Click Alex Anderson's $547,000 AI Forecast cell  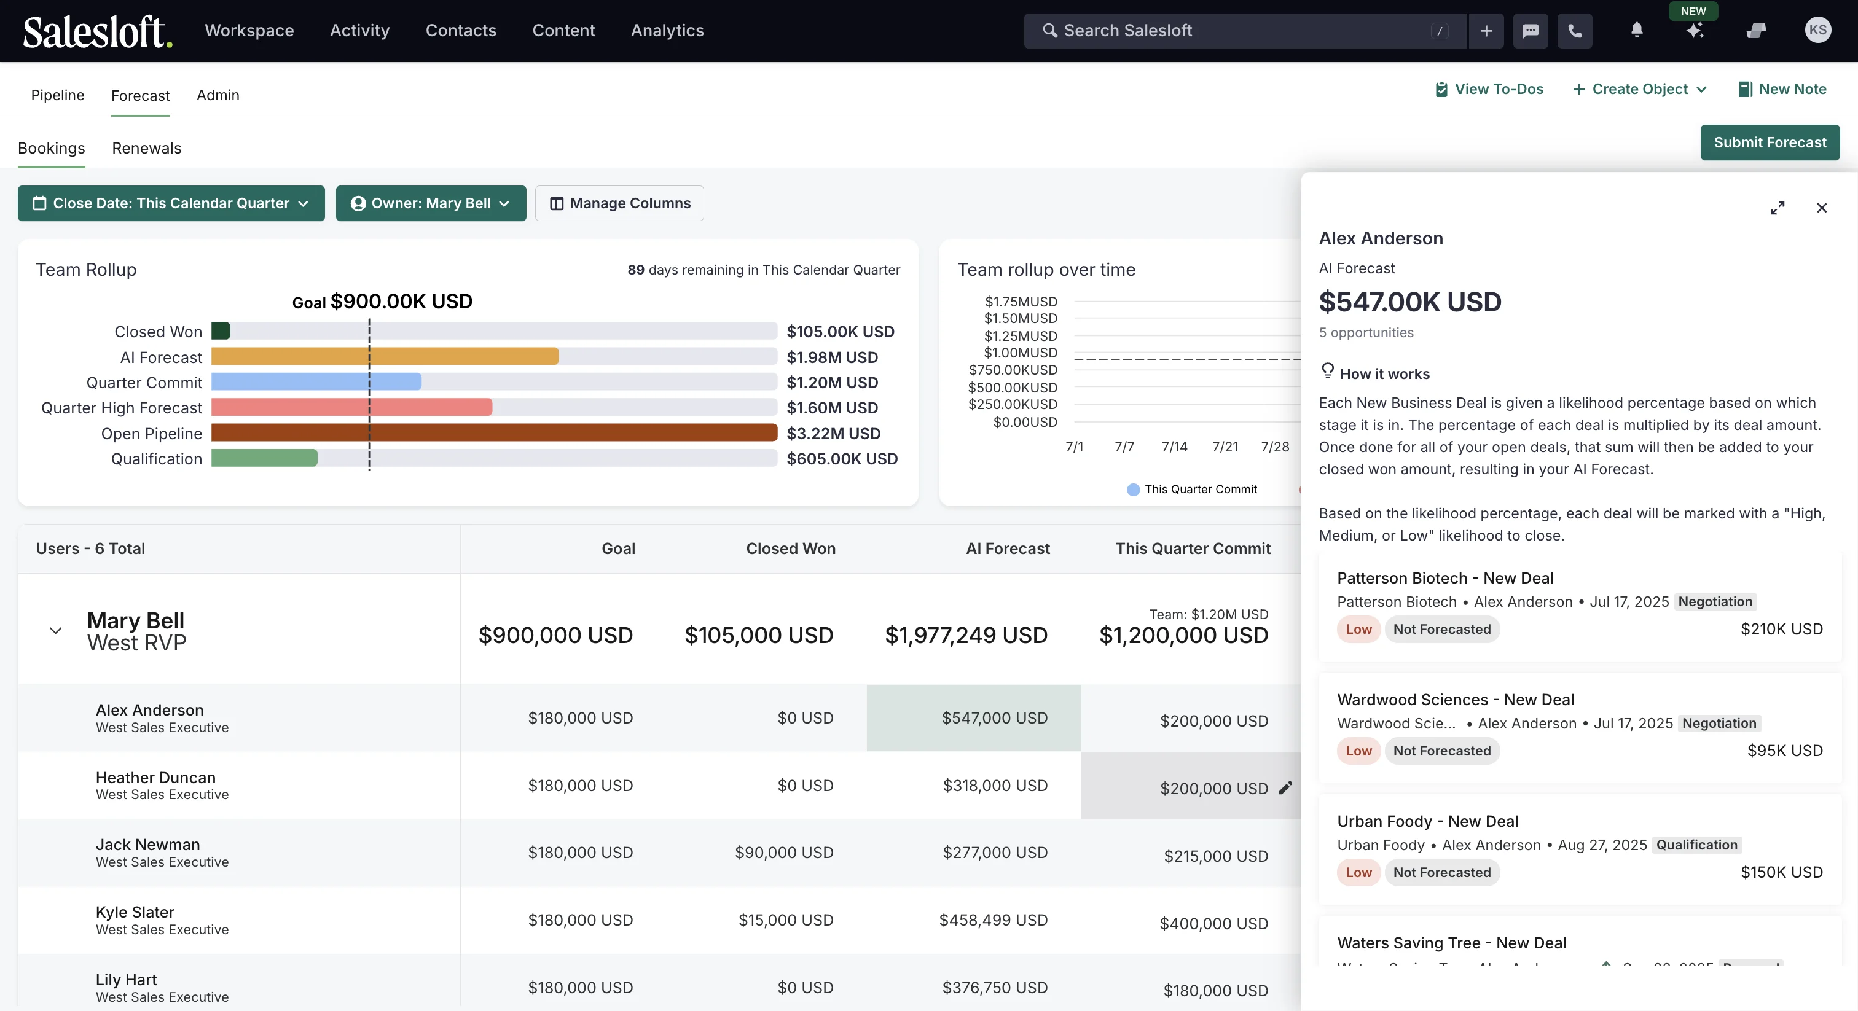coord(973,718)
